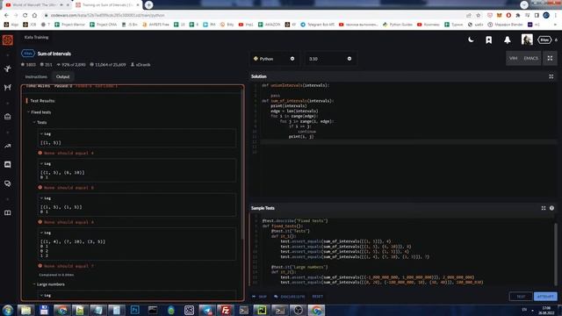The width and height of the screenshot is (562, 316).
Task: Open a new browser tab
Action: (x=148, y=5)
